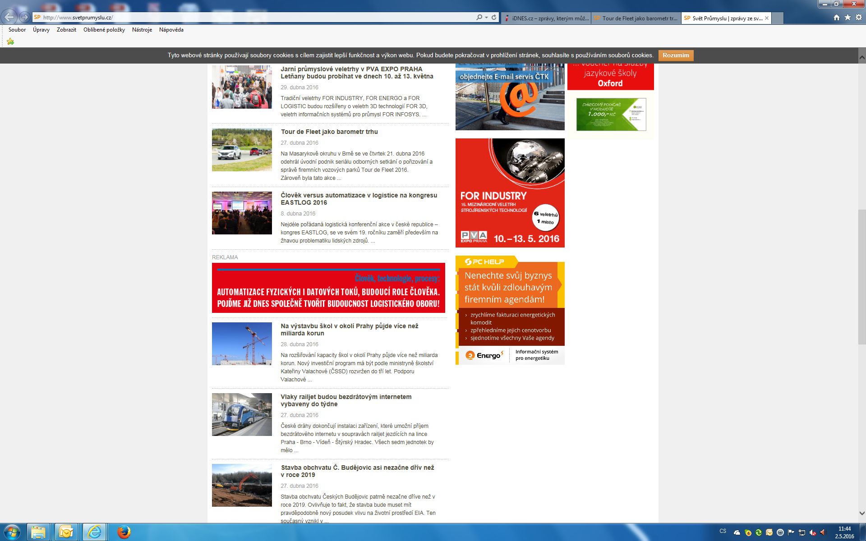Click the add-to-favorites bar star icon
The image size is (866, 541).
tap(10, 41)
